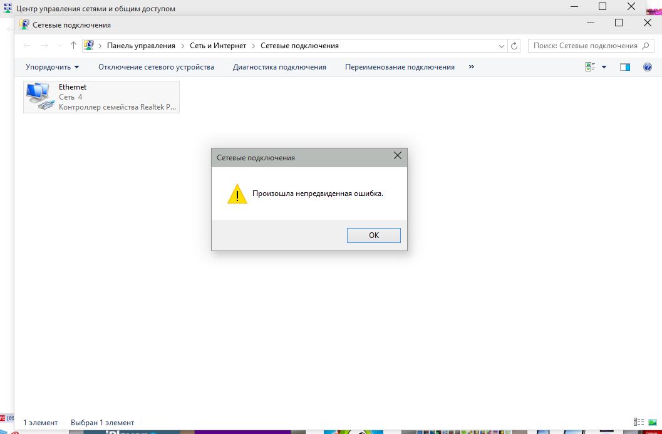662x434 pixels.
Task: Switch to details view in status bar
Action: click(638, 422)
